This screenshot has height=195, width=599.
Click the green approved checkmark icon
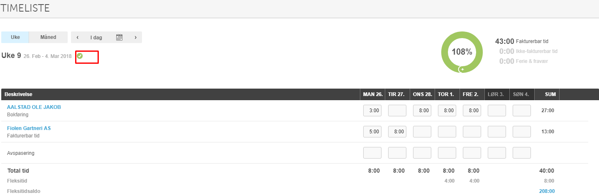[80, 56]
